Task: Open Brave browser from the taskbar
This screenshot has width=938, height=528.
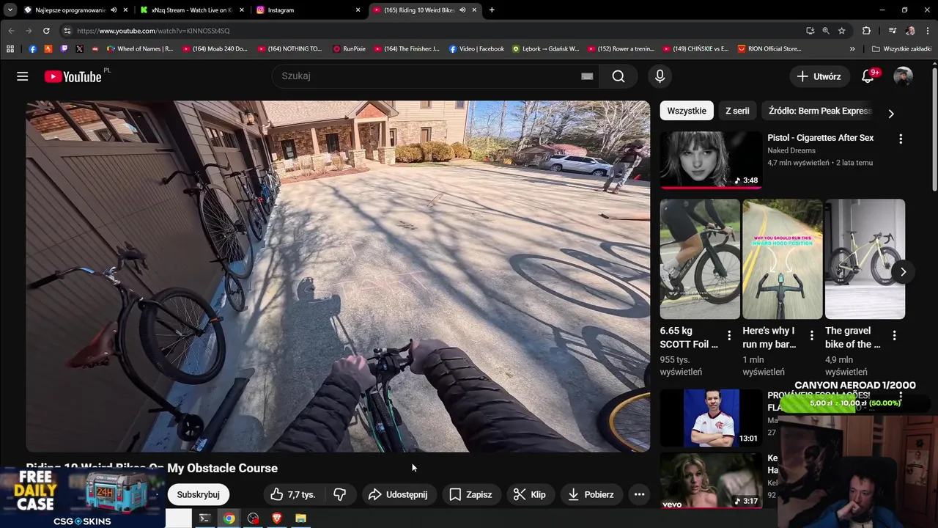Action: click(x=277, y=518)
